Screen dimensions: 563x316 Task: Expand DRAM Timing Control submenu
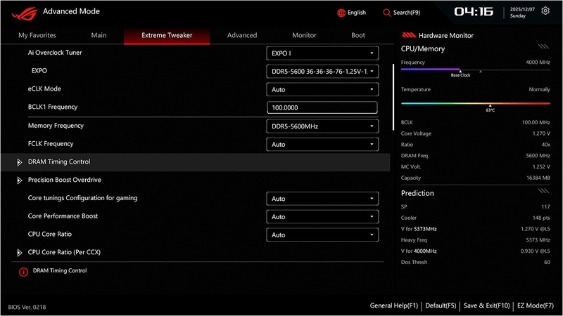(196, 162)
